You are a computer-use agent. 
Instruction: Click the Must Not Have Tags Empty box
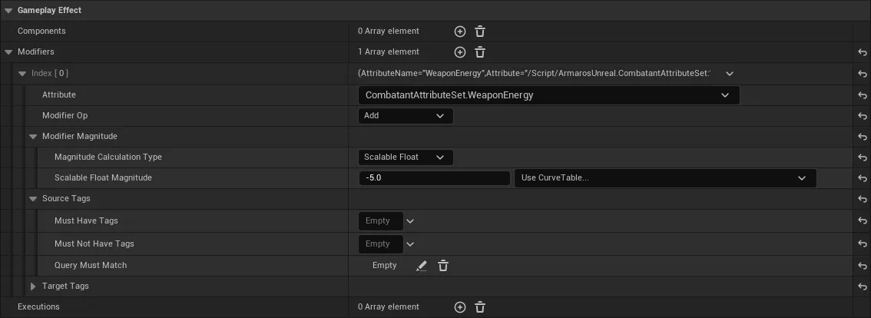point(380,244)
